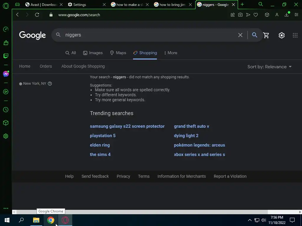Send page to My Flow
This screenshot has width=302, height=226.
point(248,15)
